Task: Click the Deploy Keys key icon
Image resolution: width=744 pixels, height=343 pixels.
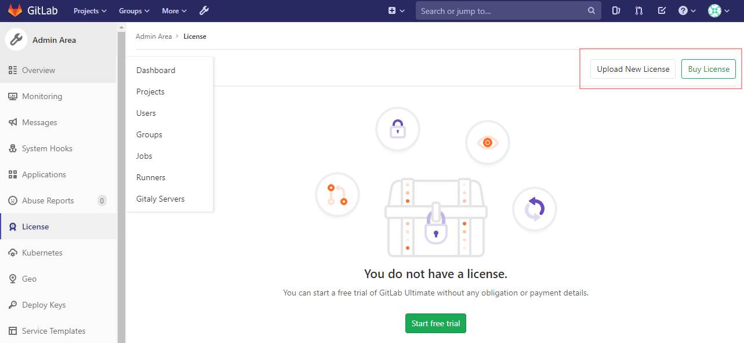Action: pyautogui.click(x=12, y=305)
